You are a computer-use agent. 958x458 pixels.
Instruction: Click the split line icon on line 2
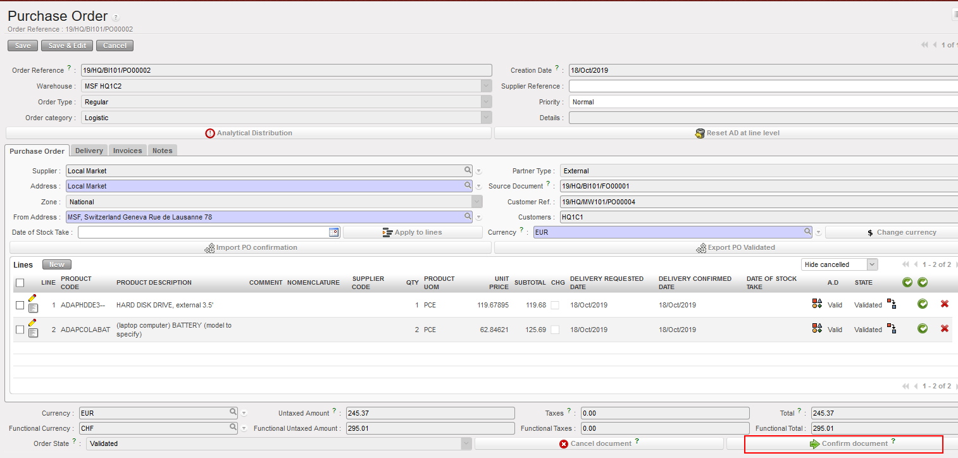coord(892,328)
